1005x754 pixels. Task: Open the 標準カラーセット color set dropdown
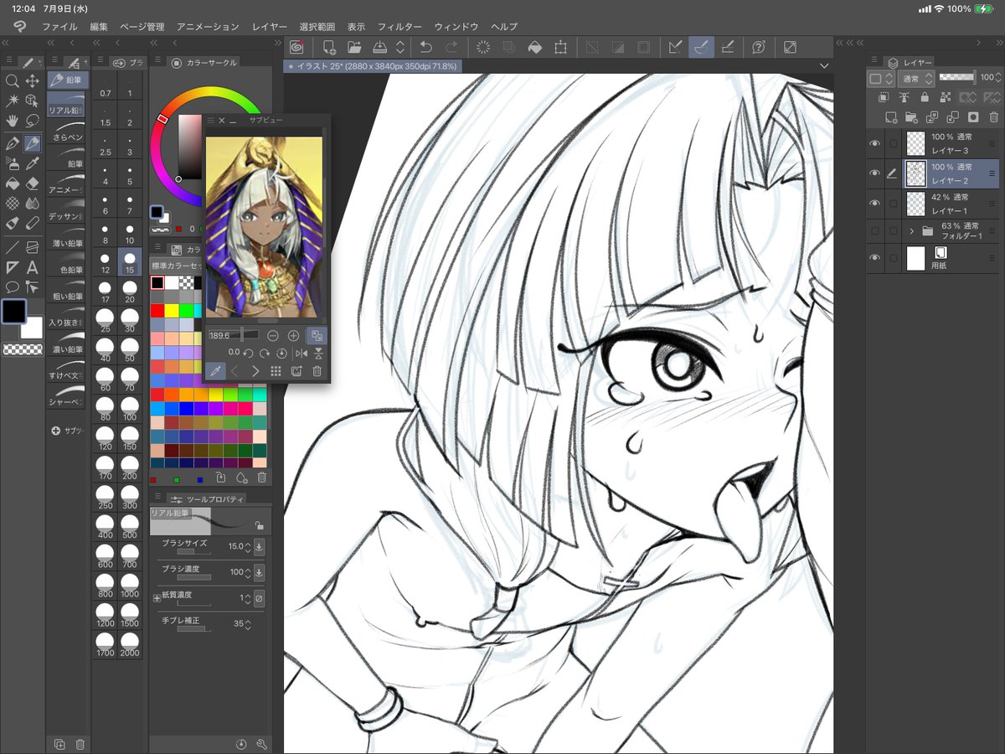(174, 266)
